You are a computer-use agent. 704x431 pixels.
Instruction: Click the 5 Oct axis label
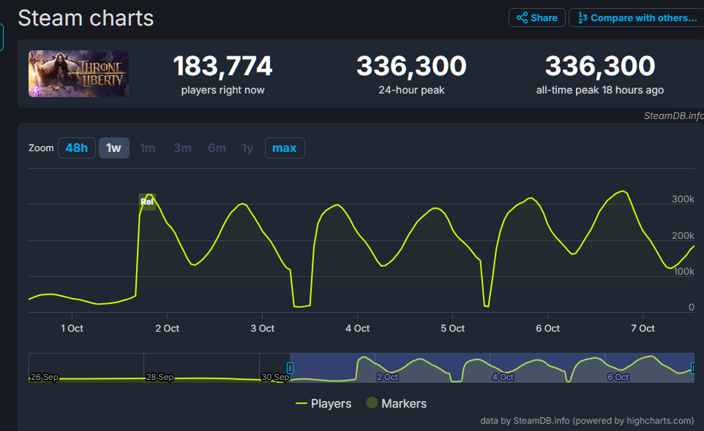pos(452,329)
